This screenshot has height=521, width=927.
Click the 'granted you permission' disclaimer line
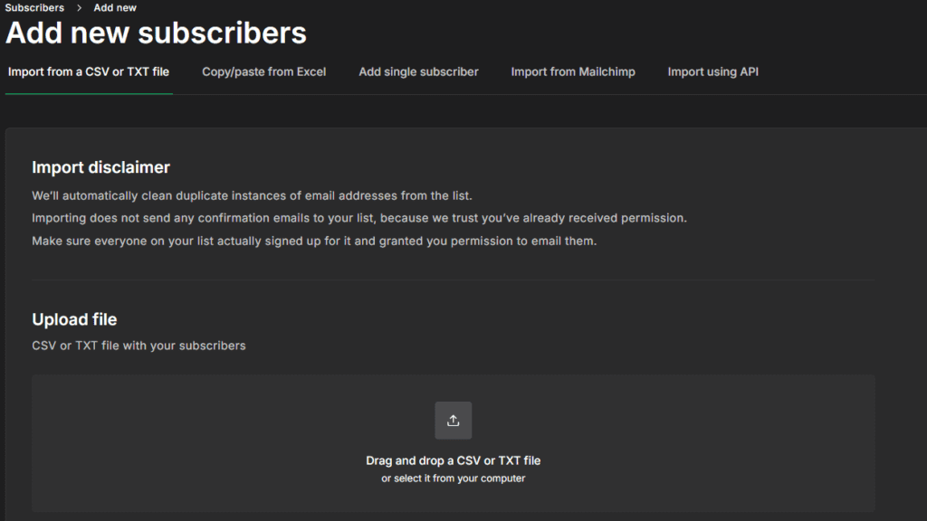(x=314, y=242)
